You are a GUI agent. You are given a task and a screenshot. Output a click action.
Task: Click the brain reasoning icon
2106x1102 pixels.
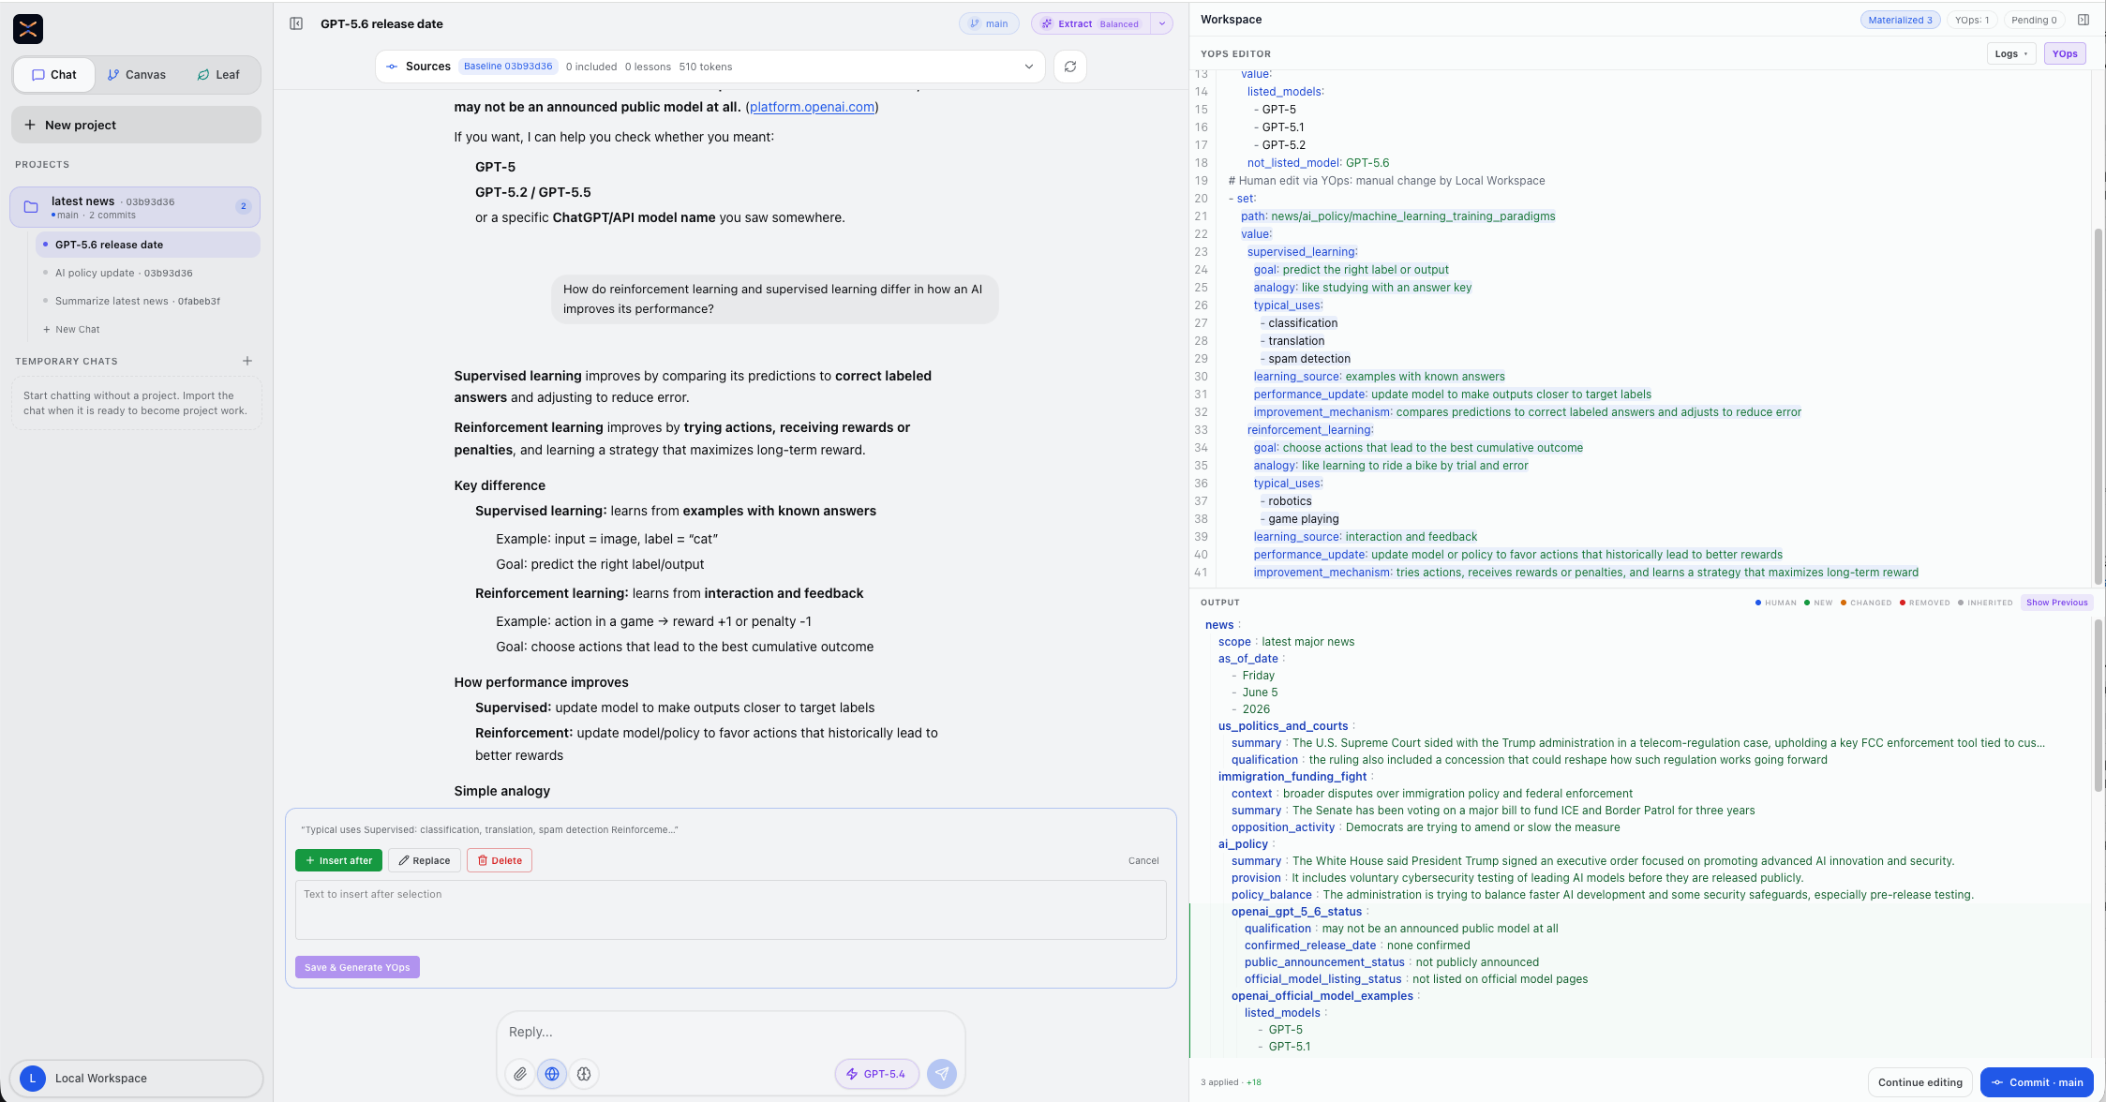[584, 1074]
